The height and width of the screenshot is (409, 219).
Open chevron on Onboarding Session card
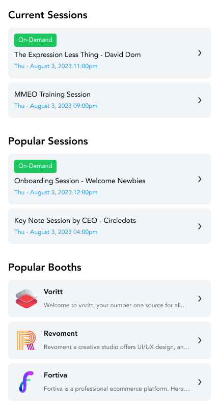coord(200,179)
